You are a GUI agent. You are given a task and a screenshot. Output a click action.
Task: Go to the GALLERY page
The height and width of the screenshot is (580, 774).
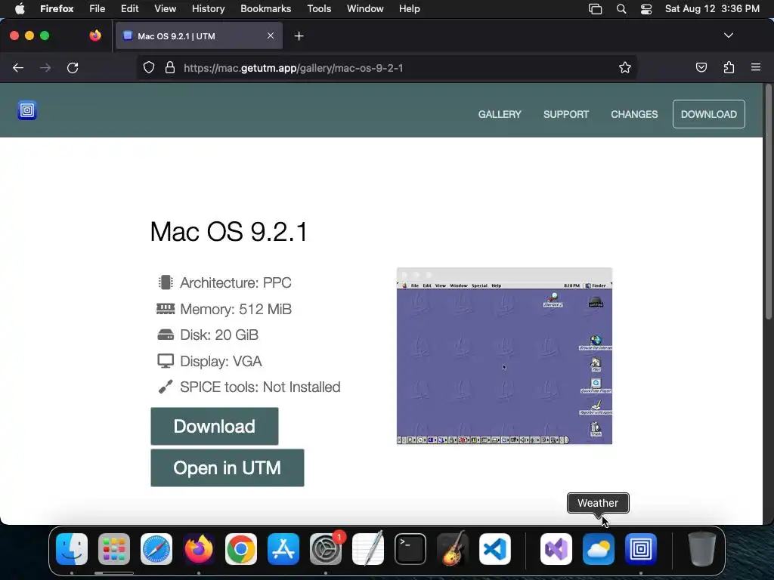click(x=500, y=115)
